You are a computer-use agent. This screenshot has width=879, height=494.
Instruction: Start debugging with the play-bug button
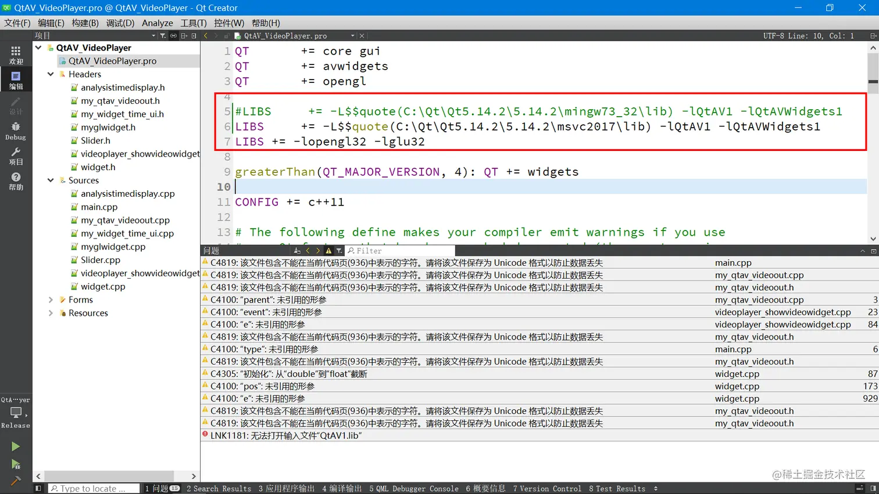point(16,464)
